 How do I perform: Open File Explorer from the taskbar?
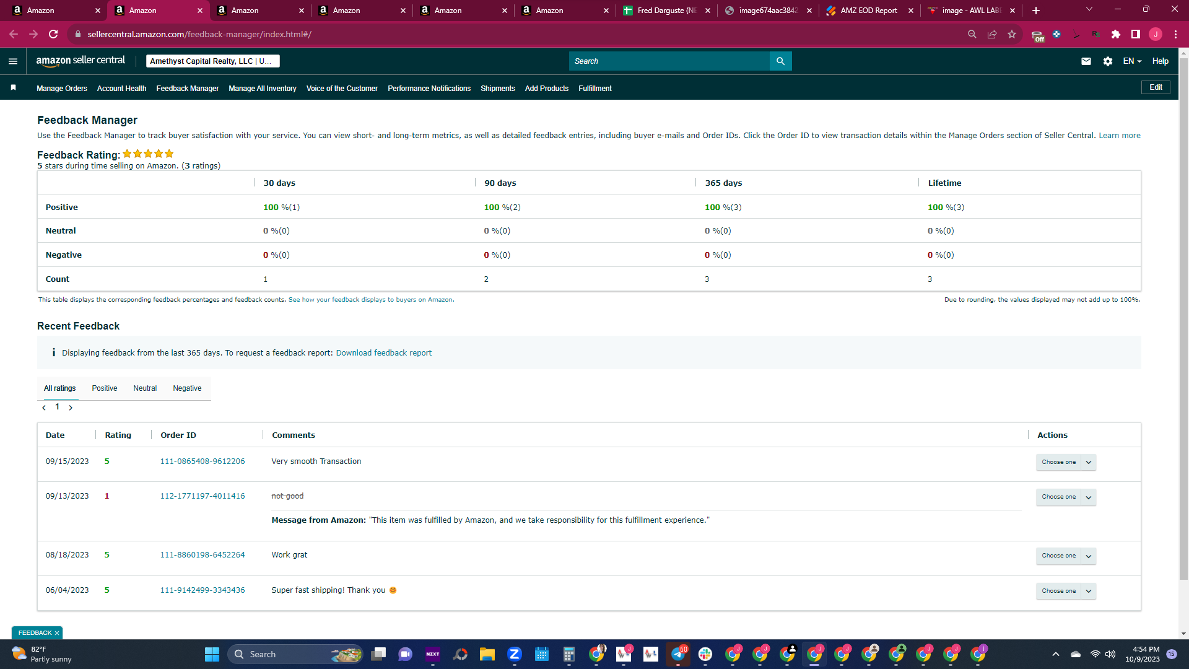pyautogui.click(x=487, y=654)
